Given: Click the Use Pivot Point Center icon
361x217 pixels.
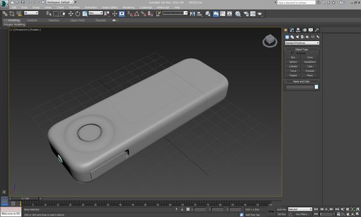Looking at the screenshot, I should pyautogui.click(x=107, y=14).
